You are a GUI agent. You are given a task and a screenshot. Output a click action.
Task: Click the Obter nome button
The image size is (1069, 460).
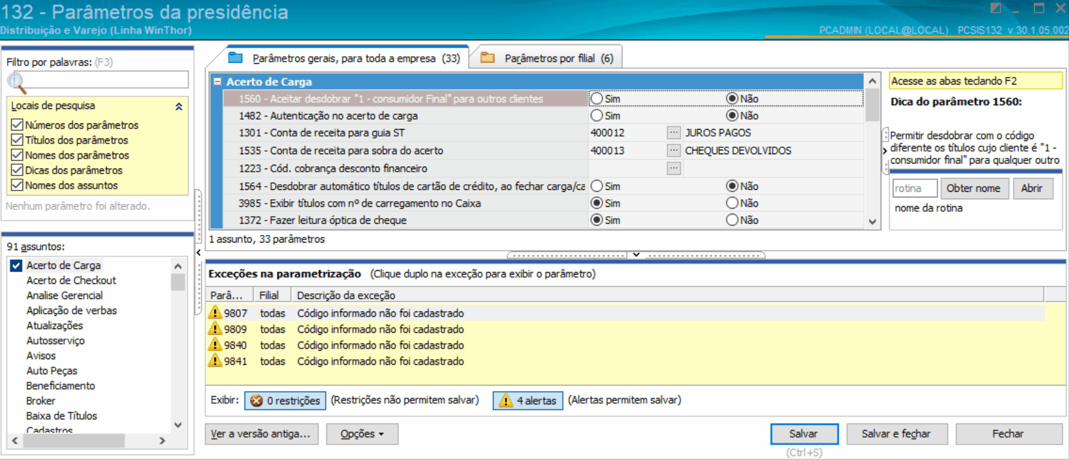coord(974,188)
